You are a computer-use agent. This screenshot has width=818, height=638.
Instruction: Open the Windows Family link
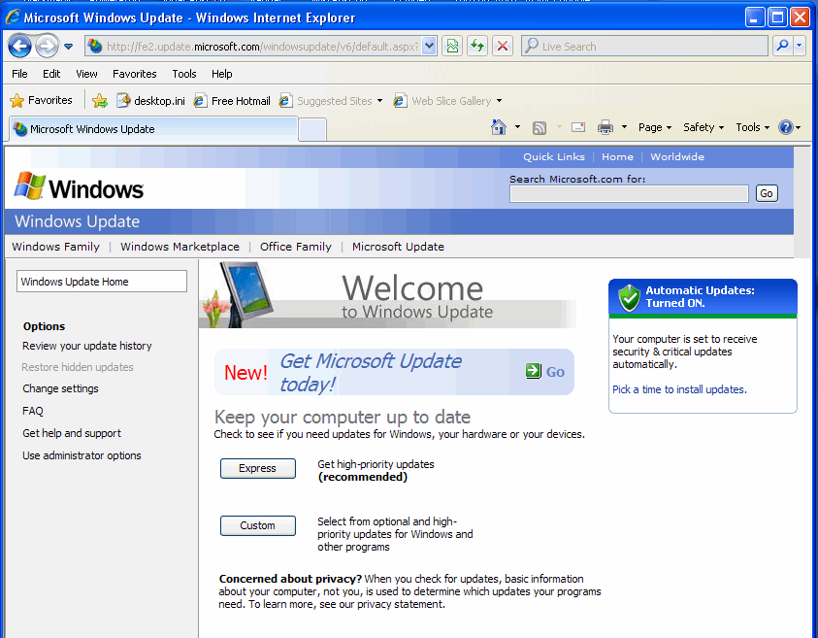56,247
